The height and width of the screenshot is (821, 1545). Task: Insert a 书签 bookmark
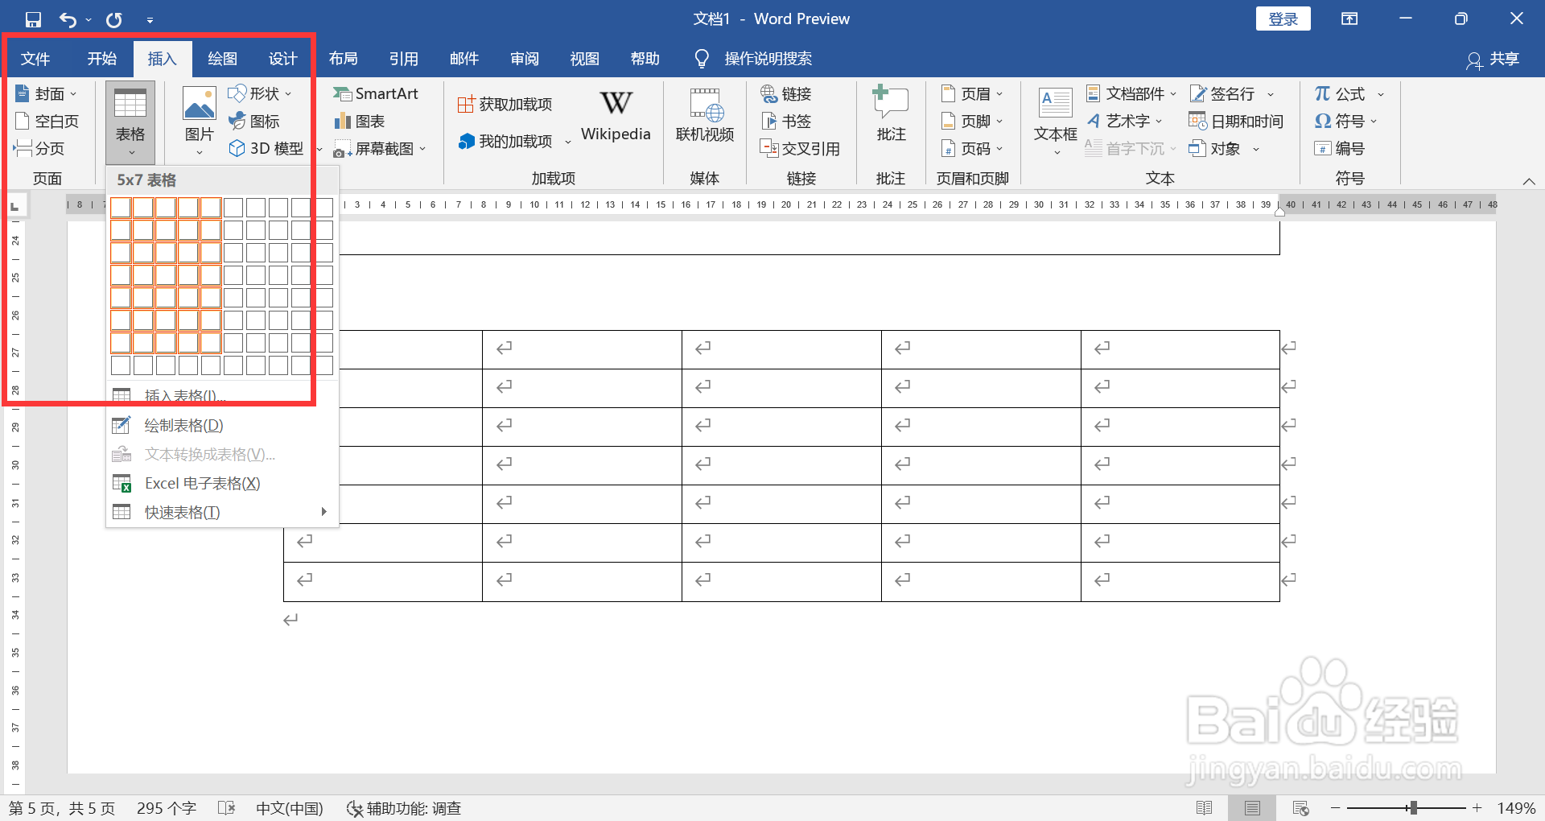tap(786, 122)
